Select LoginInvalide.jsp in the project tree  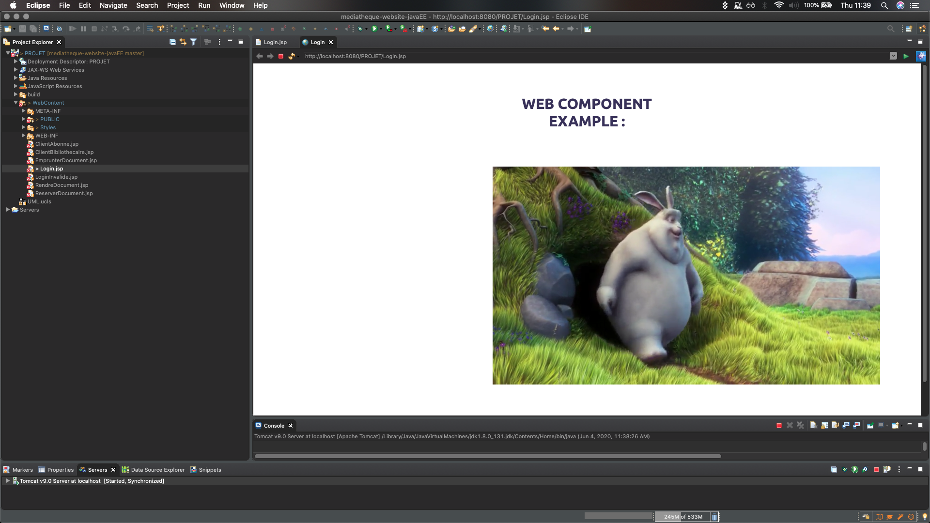point(56,177)
